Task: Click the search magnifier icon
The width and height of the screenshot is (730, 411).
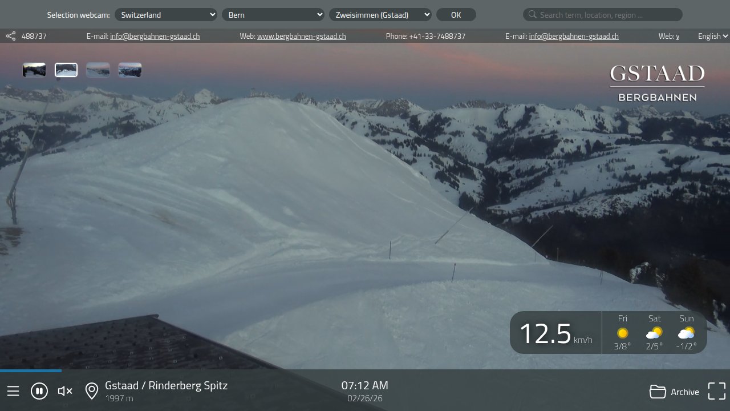Action: pos(532,15)
